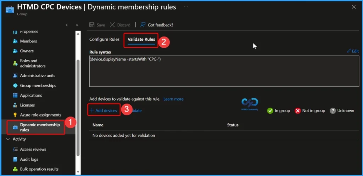Click the Discard X icon

click(112, 25)
